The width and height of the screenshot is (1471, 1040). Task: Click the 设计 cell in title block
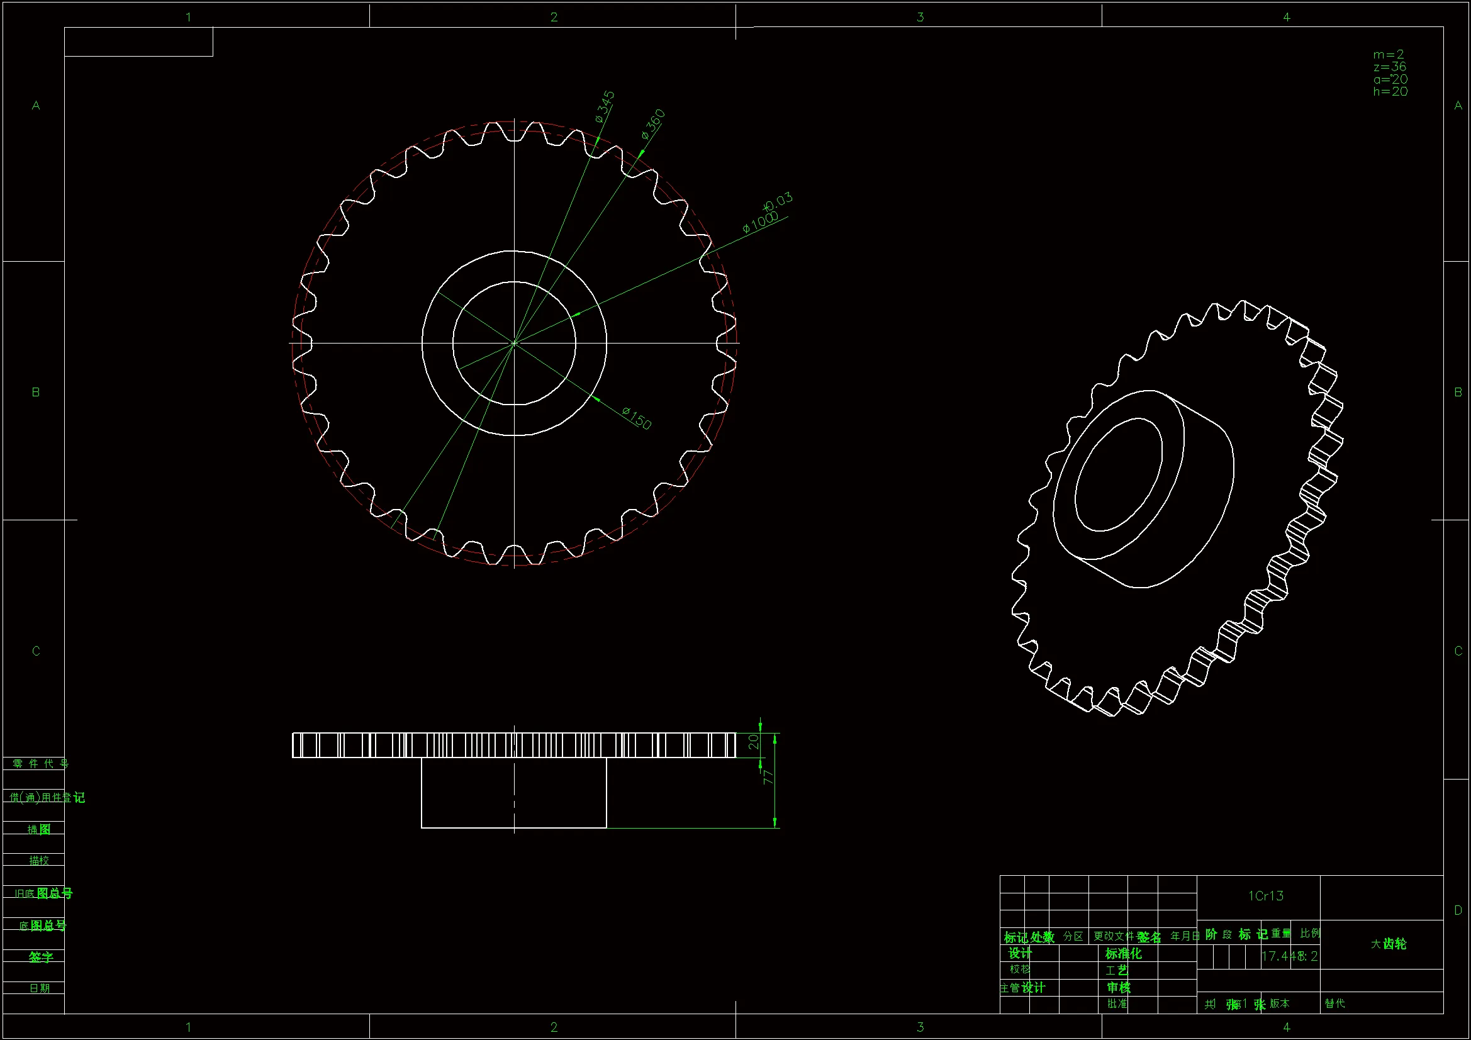(x=1020, y=954)
